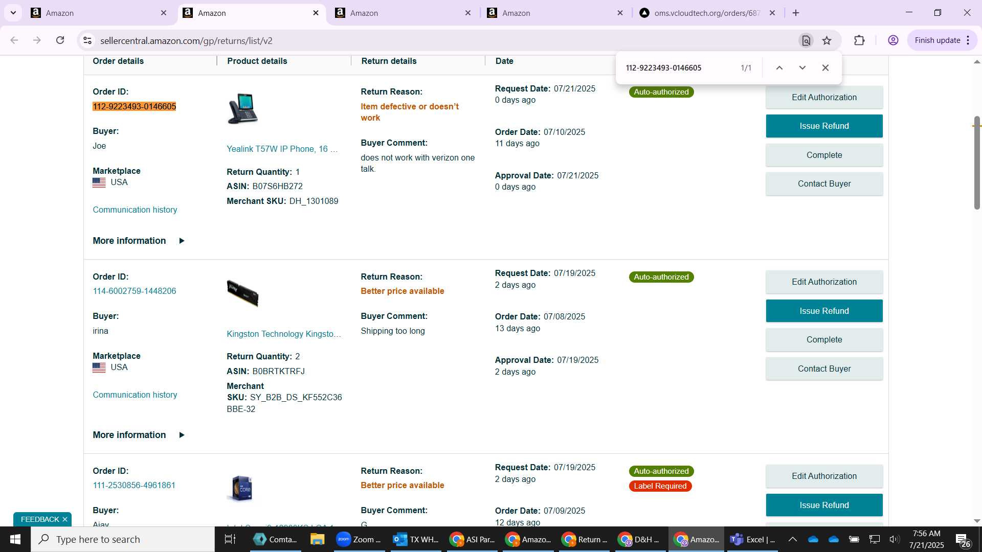Image resolution: width=982 pixels, height=552 pixels.
Task: Click the FEEDBACK tab
Action: coord(40,519)
